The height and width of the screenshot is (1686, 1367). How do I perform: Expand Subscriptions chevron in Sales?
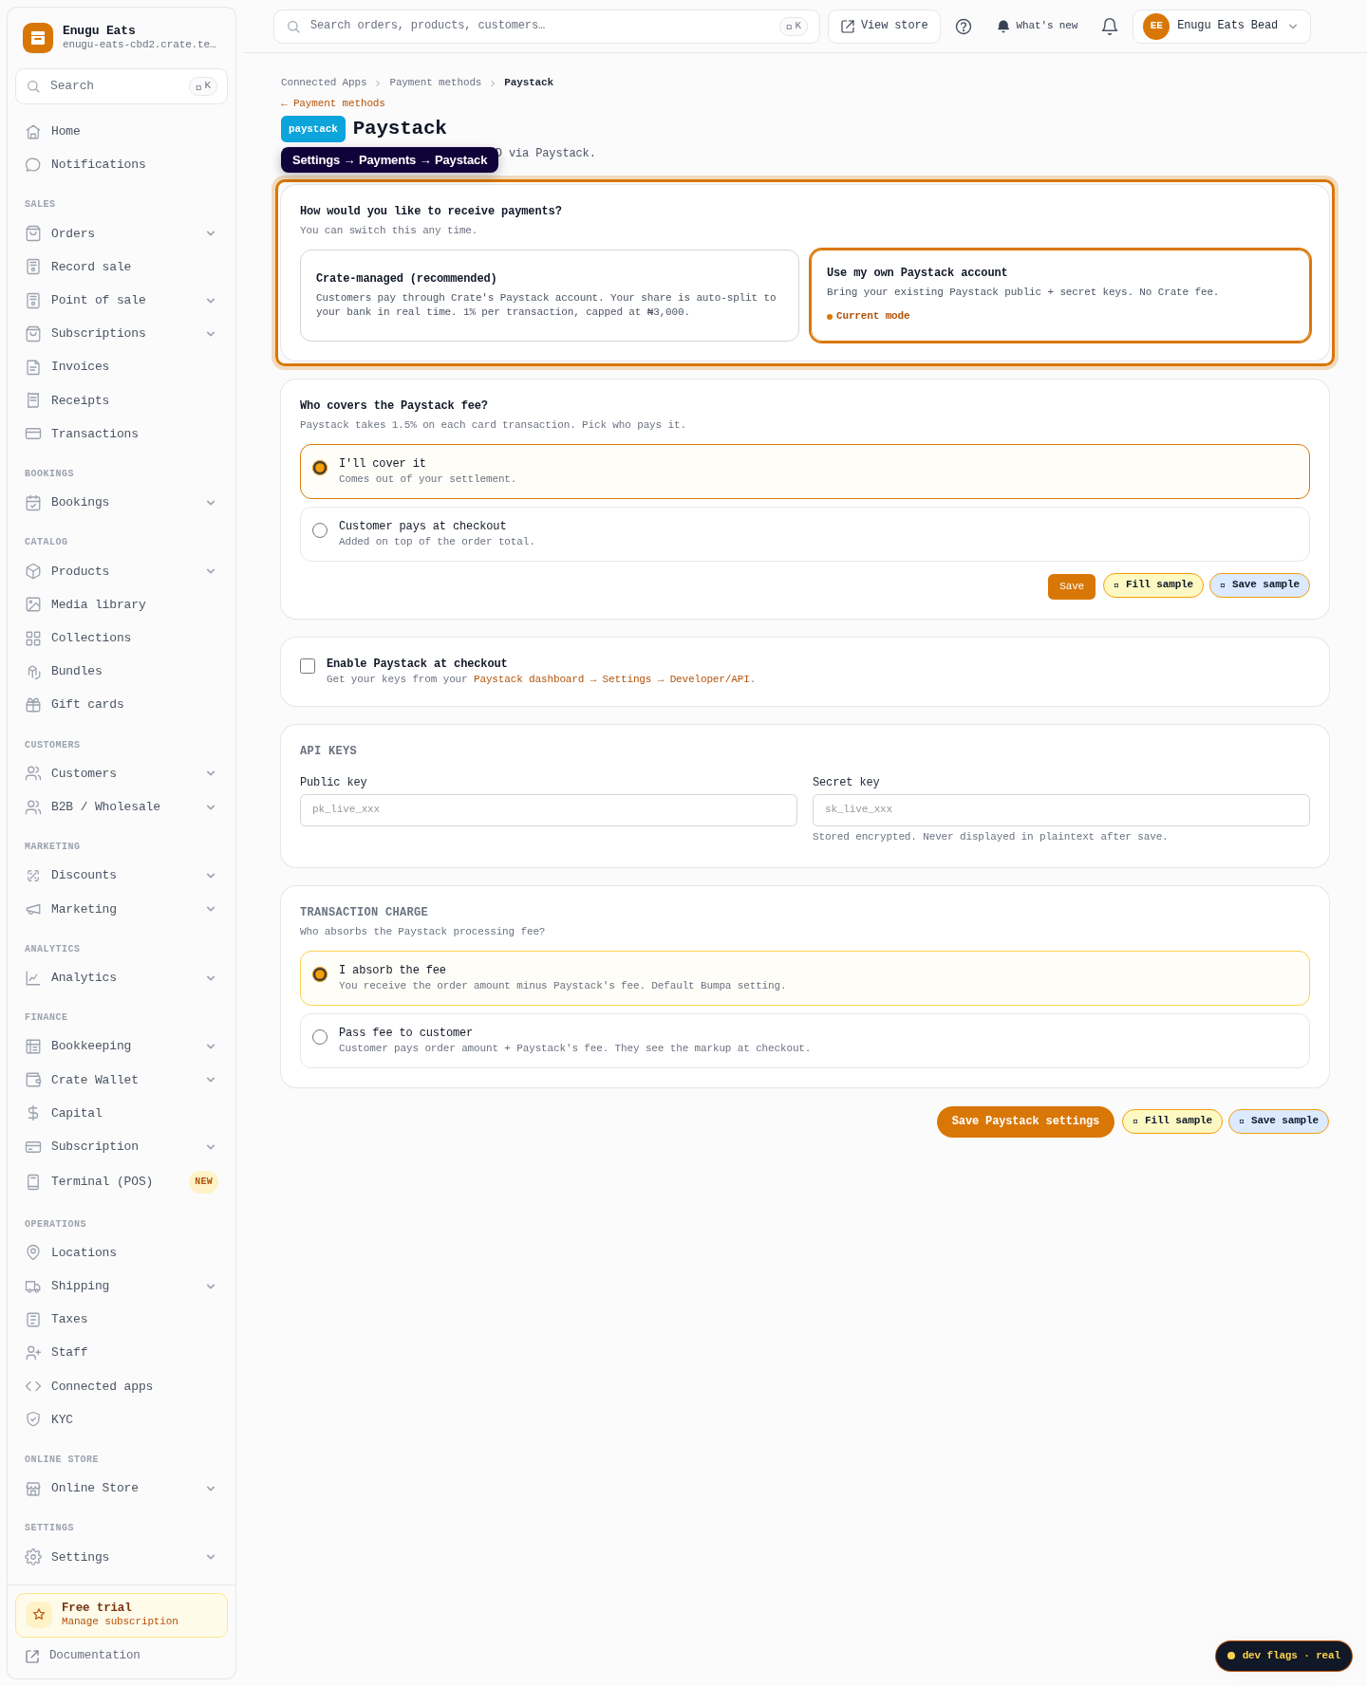(x=211, y=334)
